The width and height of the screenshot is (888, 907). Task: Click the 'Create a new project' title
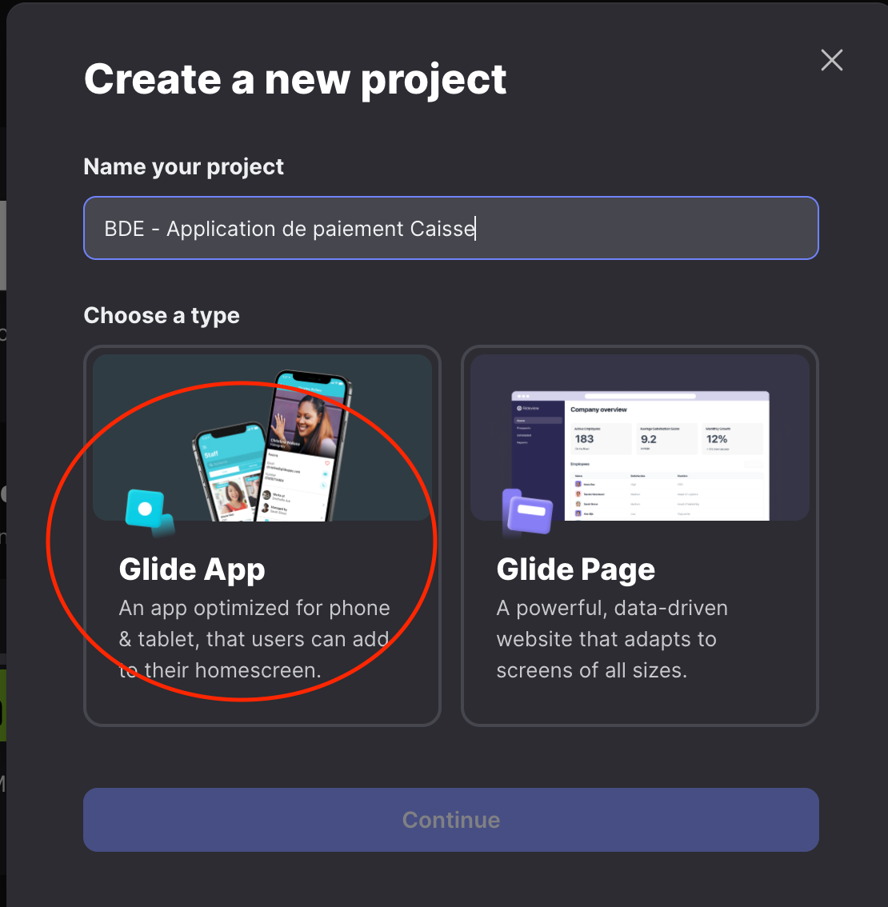point(295,80)
